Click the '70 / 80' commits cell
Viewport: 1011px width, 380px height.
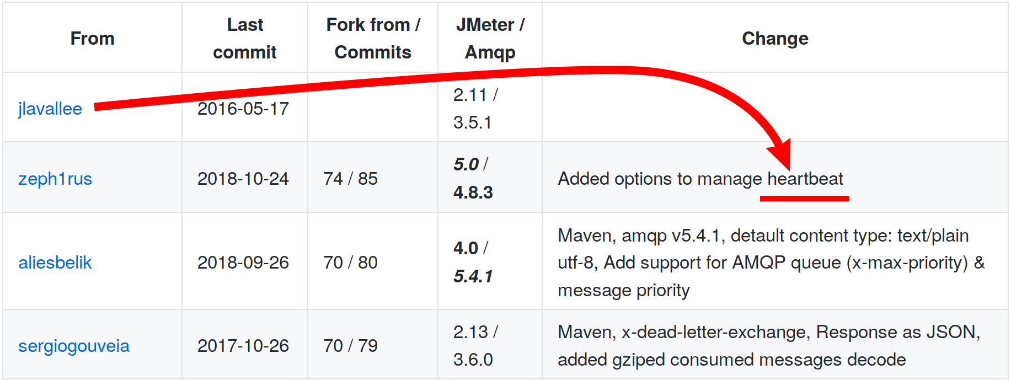point(351,263)
